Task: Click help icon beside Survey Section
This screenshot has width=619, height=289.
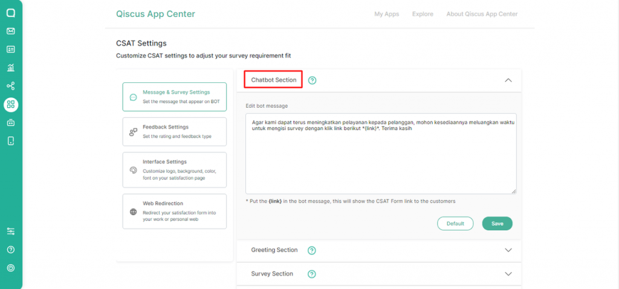Action: [x=312, y=274]
